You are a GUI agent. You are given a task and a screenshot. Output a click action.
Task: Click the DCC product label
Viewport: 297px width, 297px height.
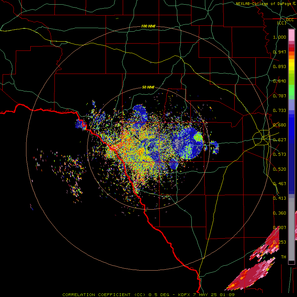pyautogui.click(x=290, y=20)
